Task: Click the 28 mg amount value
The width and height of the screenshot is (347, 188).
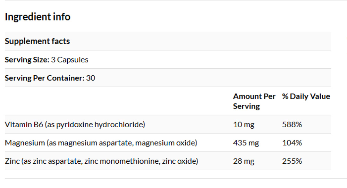Action: click(244, 161)
